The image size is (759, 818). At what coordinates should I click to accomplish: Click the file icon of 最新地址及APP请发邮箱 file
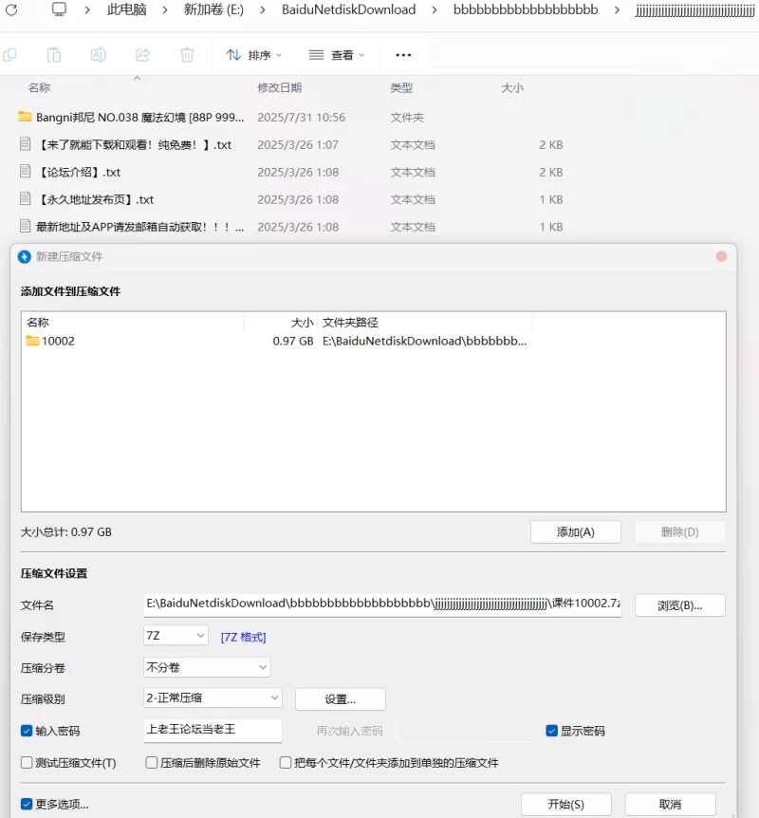click(25, 226)
